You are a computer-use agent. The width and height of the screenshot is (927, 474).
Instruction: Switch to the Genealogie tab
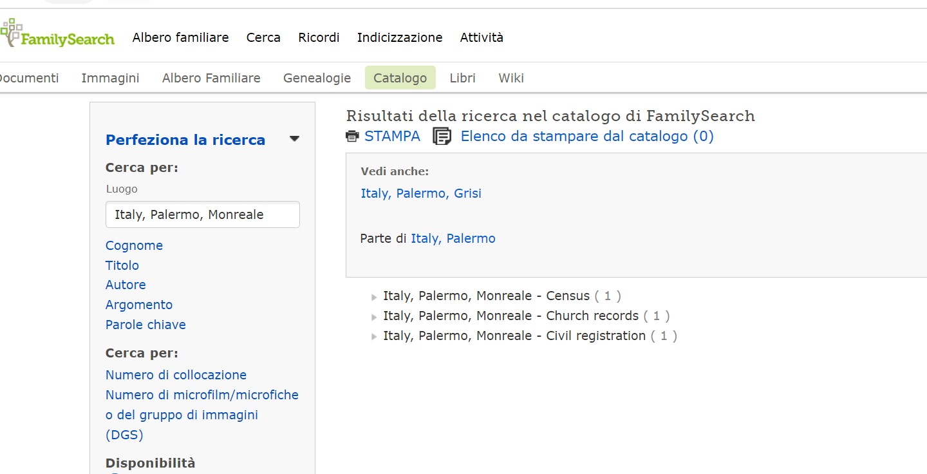pyautogui.click(x=317, y=78)
